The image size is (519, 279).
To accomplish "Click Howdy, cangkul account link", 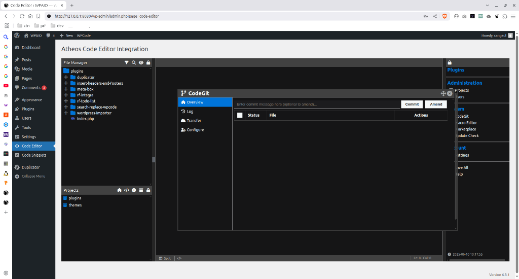I will click(497, 36).
